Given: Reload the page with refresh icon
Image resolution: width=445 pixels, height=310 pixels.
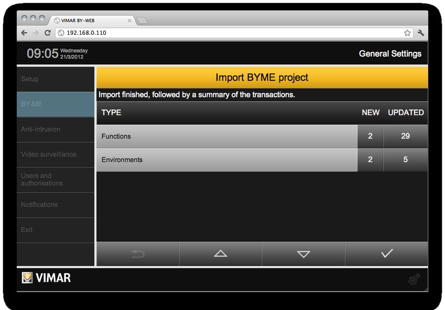Looking at the screenshot, I should click(x=47, y=33).
